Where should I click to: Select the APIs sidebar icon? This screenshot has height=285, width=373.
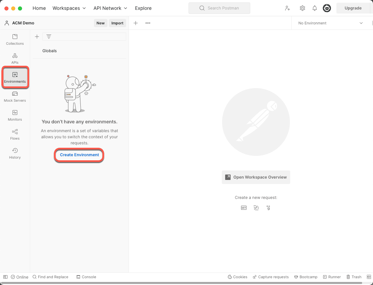15,58
